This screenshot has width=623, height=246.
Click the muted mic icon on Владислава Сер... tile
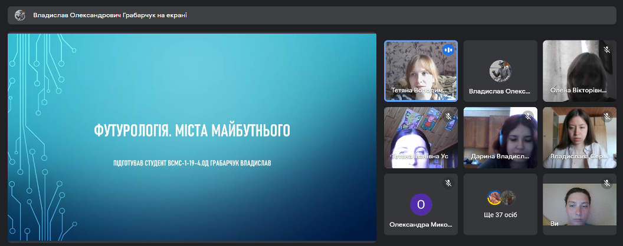click(x=606, y=117)
